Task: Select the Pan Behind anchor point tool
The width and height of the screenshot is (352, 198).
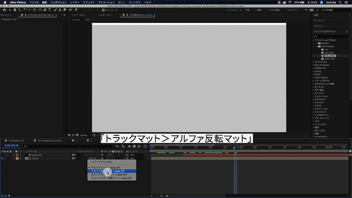Action: click(35, 10)
